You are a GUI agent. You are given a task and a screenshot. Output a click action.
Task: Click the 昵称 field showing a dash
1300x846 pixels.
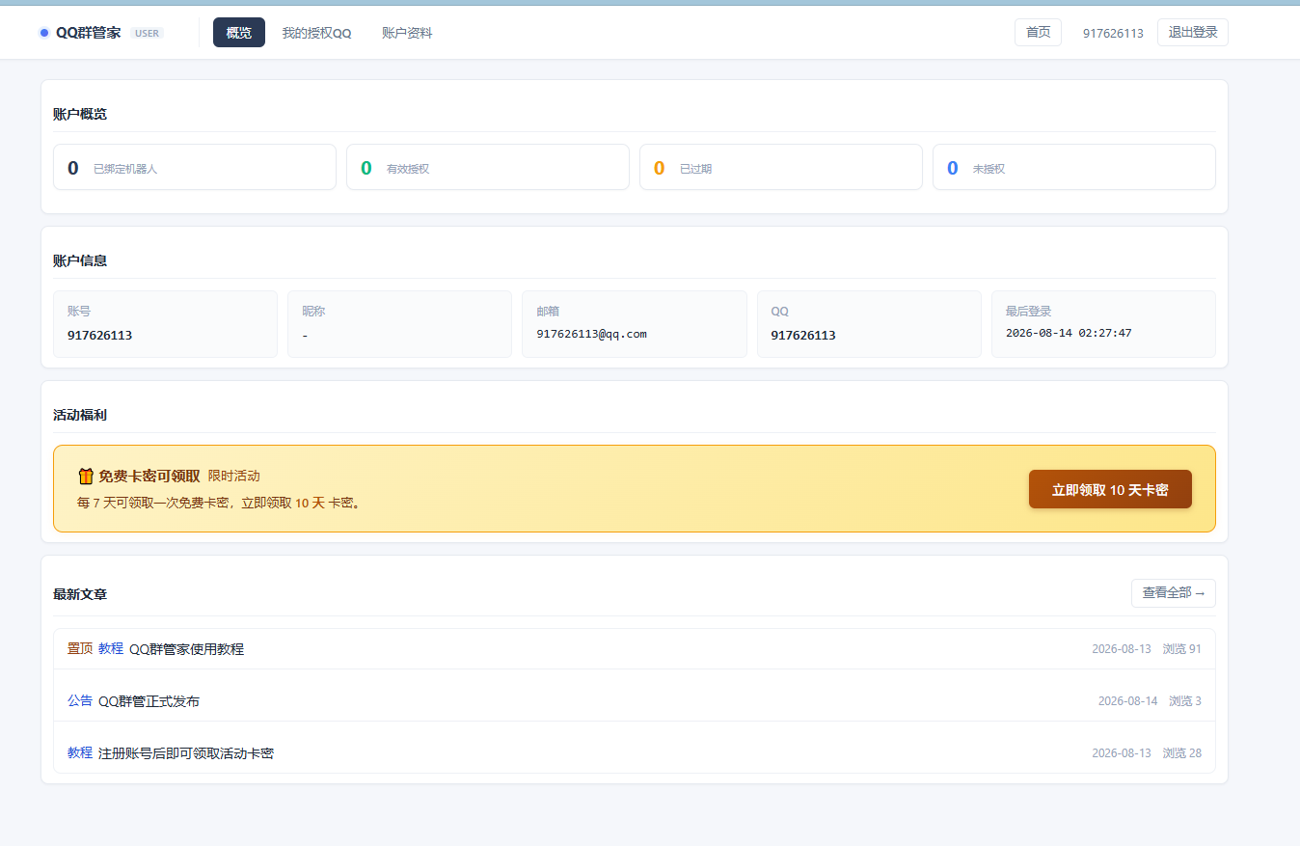[x=399, y=324]
